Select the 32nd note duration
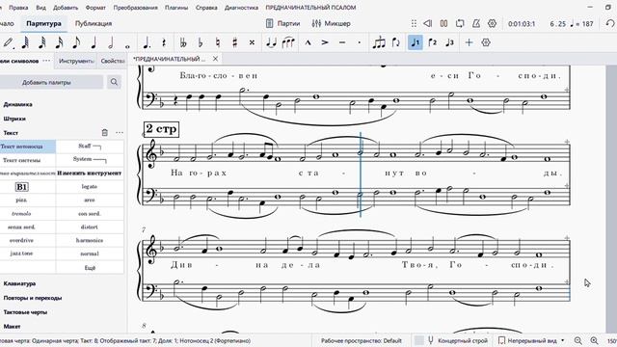 [41, 42]
